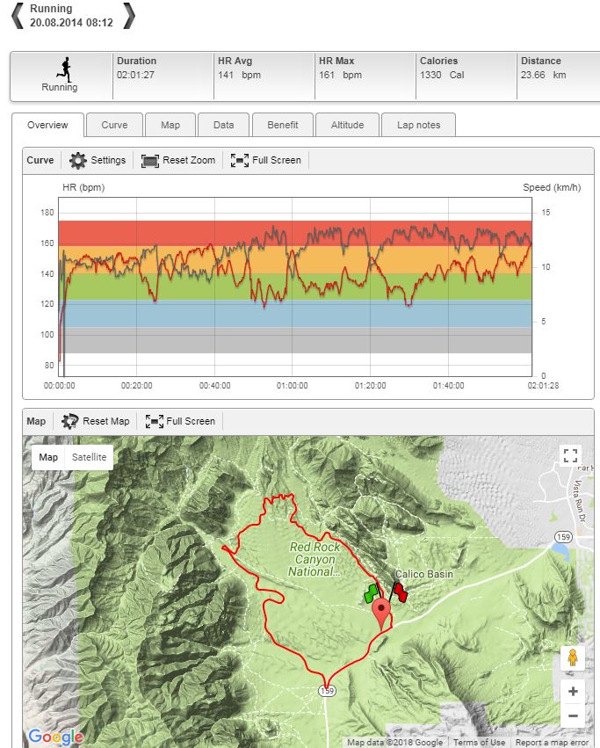Image resolution: width=600 pixels, height=748 pixels.
Task: Go to previous workout with left arrow
Action: point(17,16)
